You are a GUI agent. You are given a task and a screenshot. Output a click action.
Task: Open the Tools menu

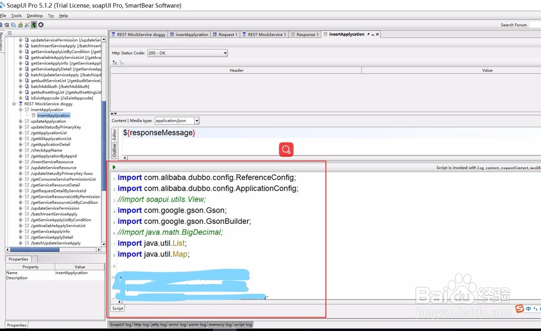pos(16,16)
